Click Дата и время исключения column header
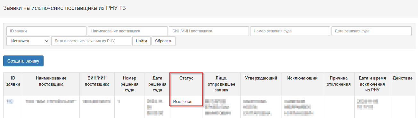The height and width of the screenshot is (118, 418). 372,84
